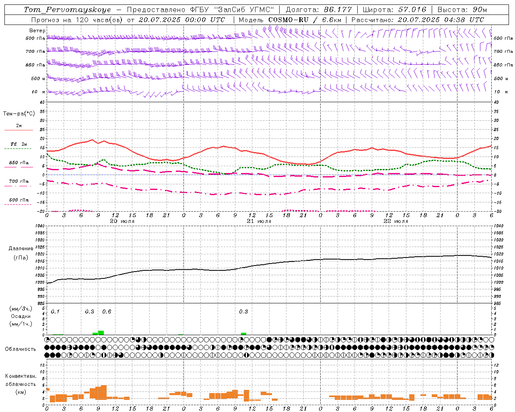Select the "Высота: 90м" elevation text
This screenshot has height=412, width=515.
[463, 10]
